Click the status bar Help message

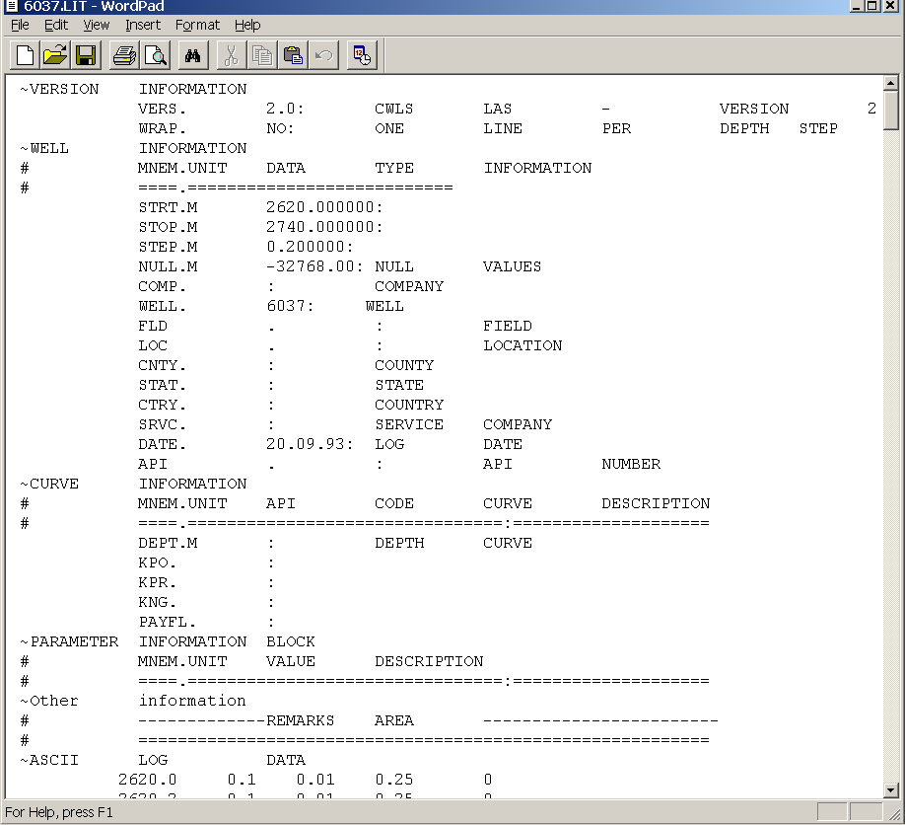pyautogui.click(x=59, y=812)
